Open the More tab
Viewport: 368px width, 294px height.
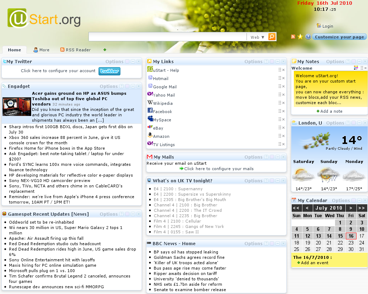pyautogui.click(x=41, y=50)
